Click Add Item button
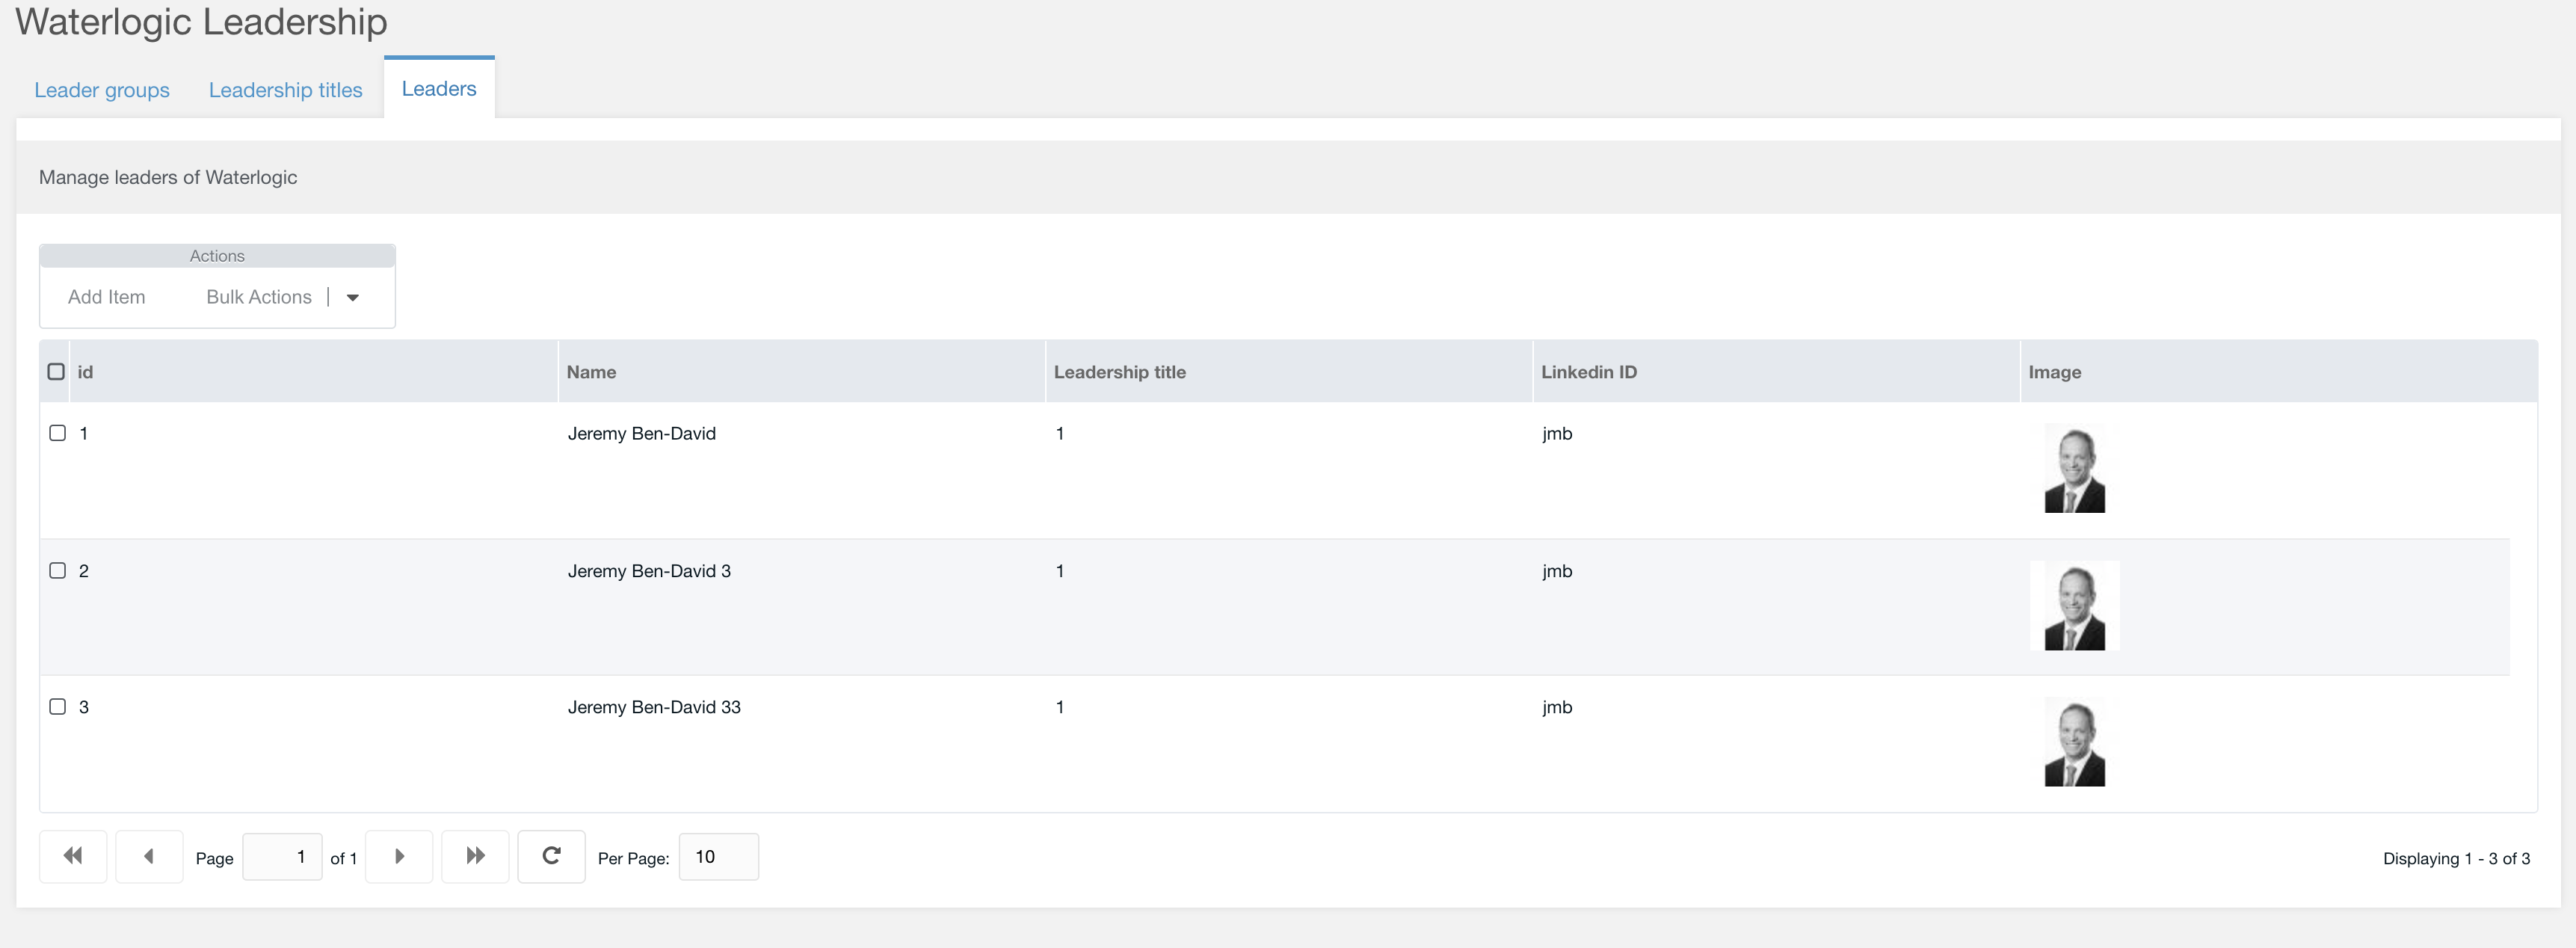Image resolution: width=2576 pixels, height=948 pixels. pos(107,297)
